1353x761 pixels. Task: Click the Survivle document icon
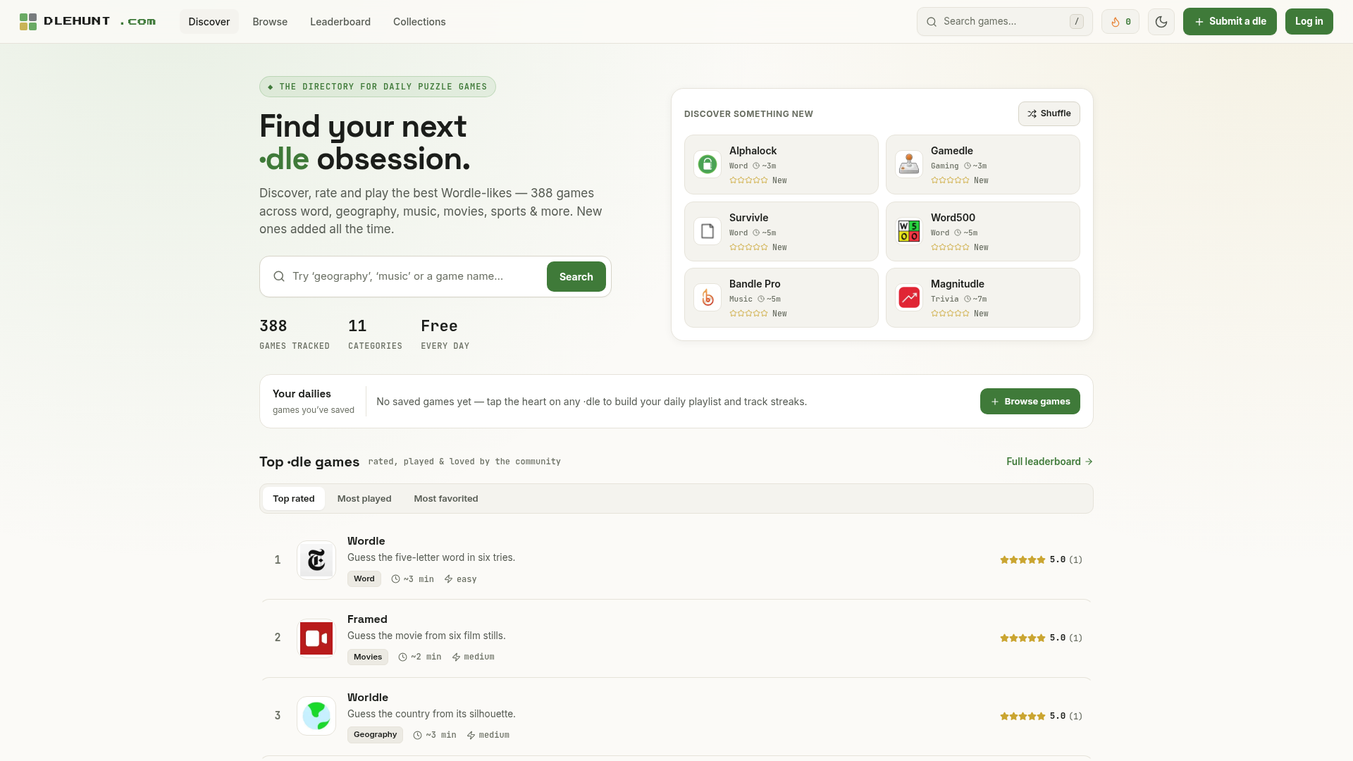tap(708, 231)
